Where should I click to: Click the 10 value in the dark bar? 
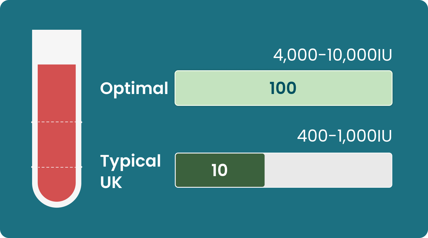click(x=219, y=170)
